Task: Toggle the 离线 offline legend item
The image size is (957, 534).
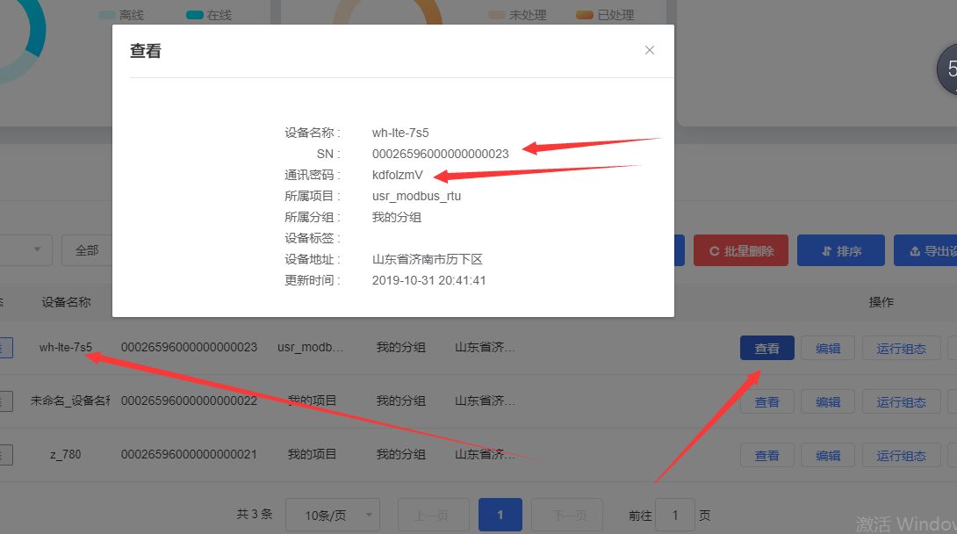Action: (121, 15)
